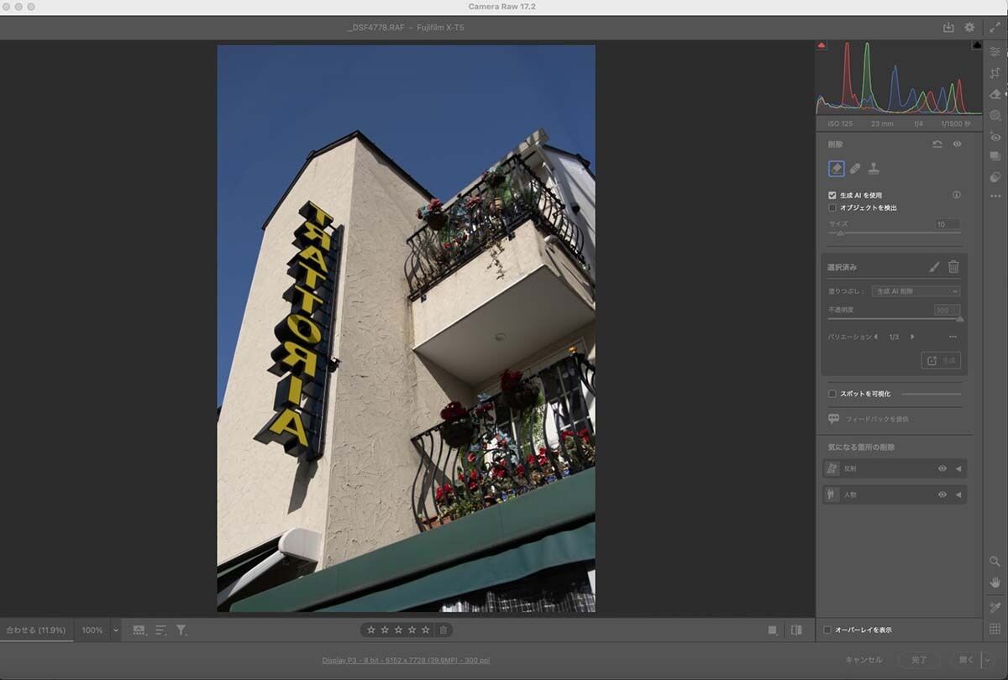
Task: Click the save image export icon
Action: (x=948, y=28)
